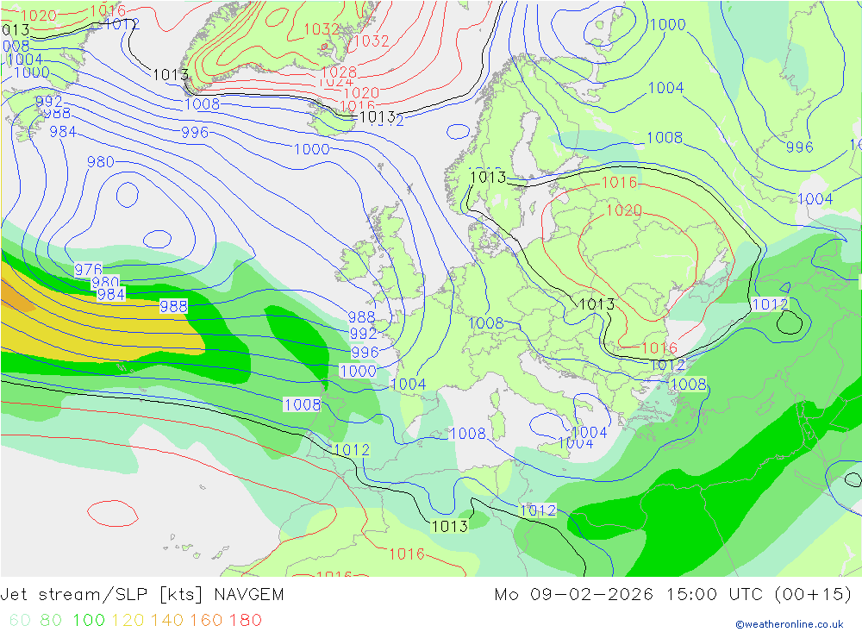
Task: Click the 1012 label east of Black Sea
Action: (x=770, y=304)
